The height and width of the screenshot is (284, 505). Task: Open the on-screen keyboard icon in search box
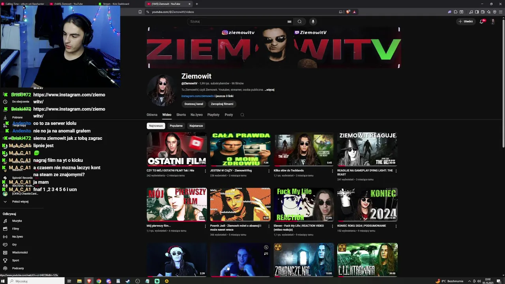[x=289, y=22]
